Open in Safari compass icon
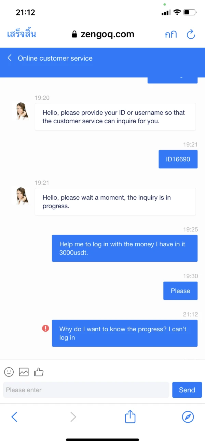This screenshot has height=445, width=205. (x=188, y=417)
